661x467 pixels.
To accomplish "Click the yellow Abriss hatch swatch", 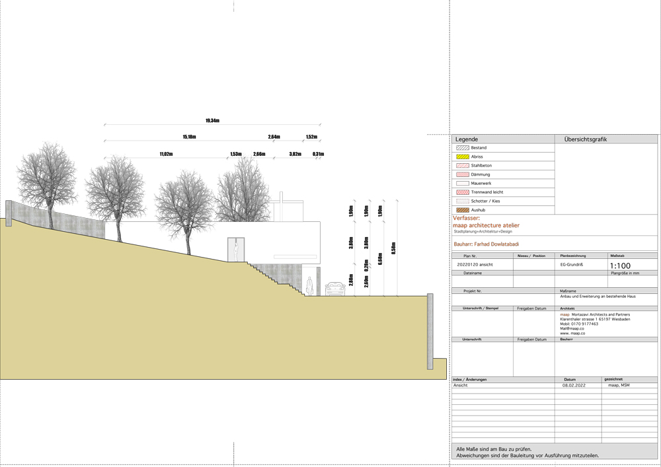I will click(x=462, y=157).
